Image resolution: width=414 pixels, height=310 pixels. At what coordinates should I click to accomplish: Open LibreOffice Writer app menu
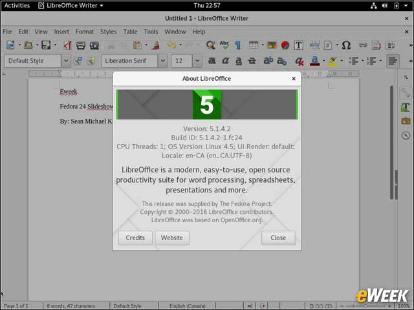click(x=71, y=6)
